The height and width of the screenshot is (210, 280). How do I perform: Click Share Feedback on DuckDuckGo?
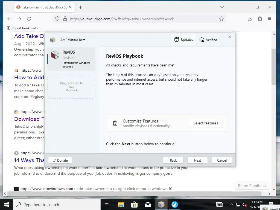pos(252,186)
